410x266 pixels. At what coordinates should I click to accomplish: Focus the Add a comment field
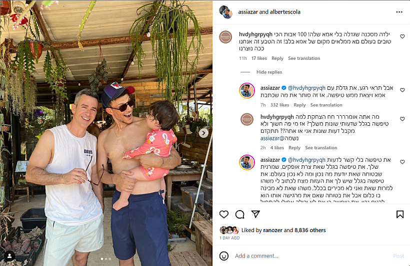[311, 256]
